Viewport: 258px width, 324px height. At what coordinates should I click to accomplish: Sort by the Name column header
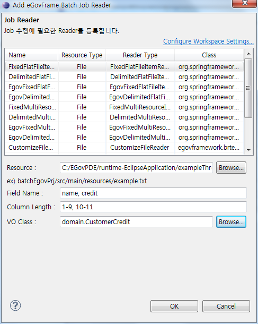31,55
